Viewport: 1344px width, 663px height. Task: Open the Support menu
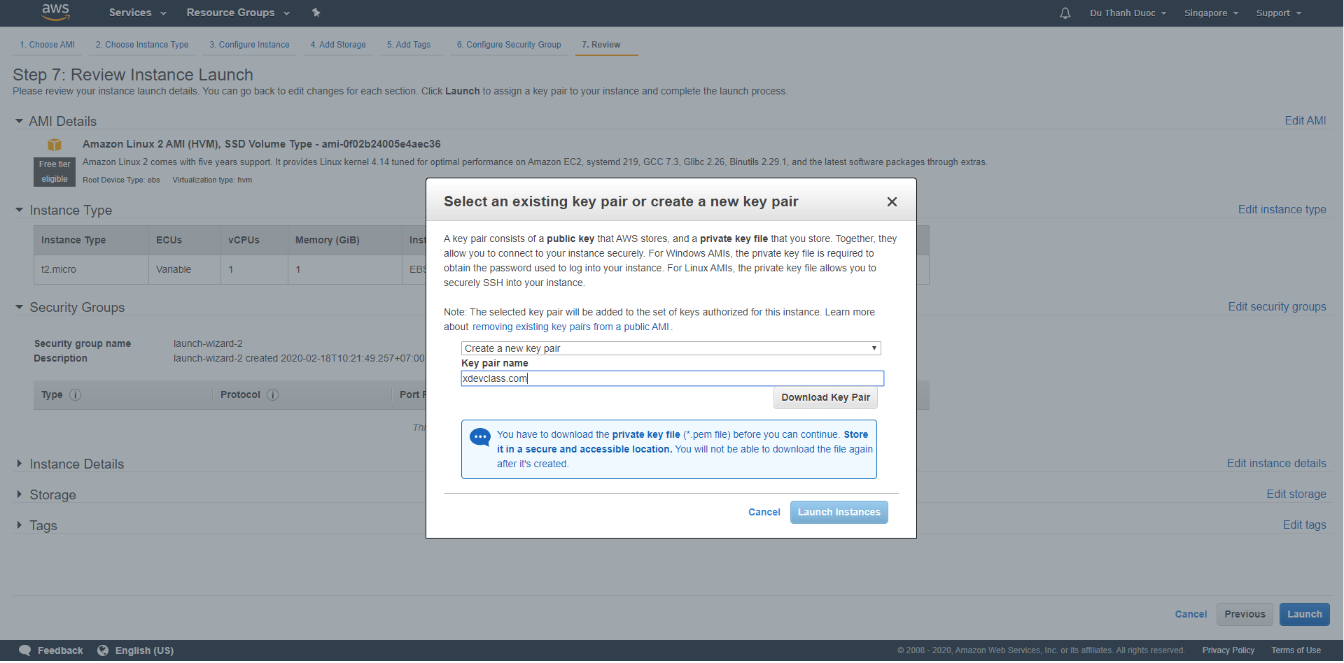1278,13
